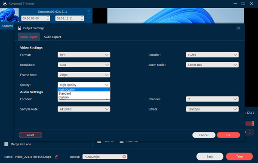Decrease start time with the down stepper arrow
The width and height of the screenshot is (258, 163).
point(48,20)
